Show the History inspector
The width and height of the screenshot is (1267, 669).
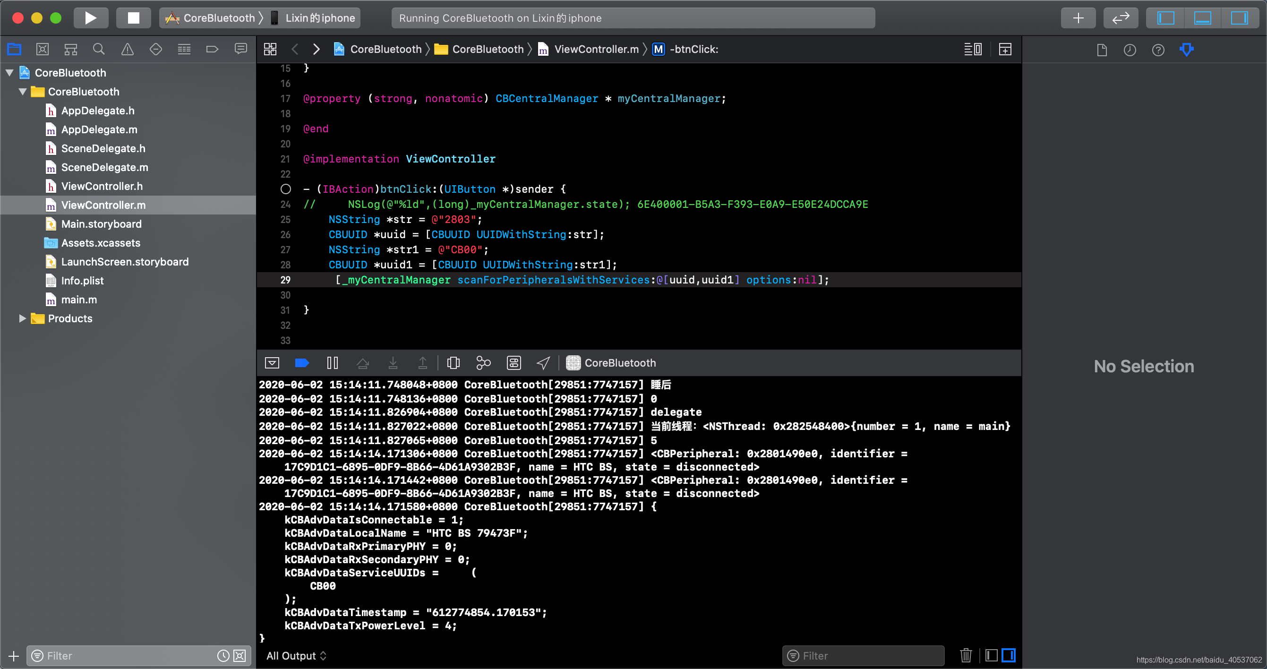[1130, 50]
